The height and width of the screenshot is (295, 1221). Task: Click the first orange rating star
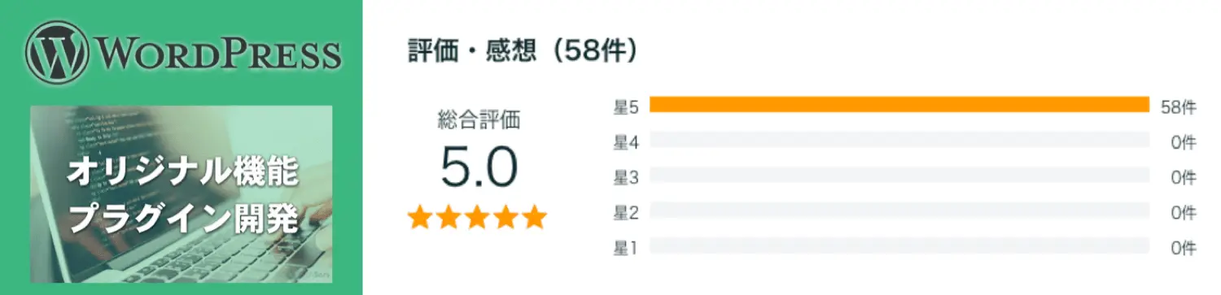[419, 217]
